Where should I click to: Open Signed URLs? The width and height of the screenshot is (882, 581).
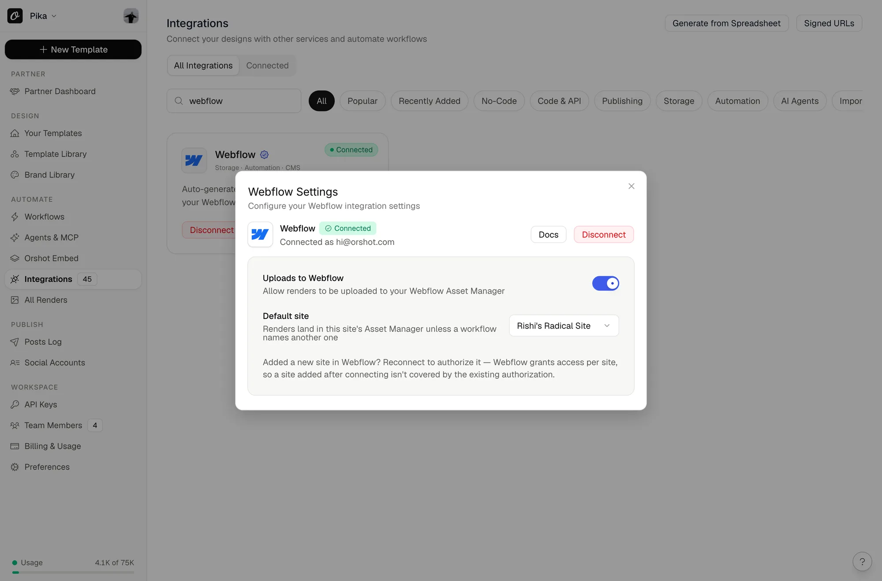(x=829, y=23)
